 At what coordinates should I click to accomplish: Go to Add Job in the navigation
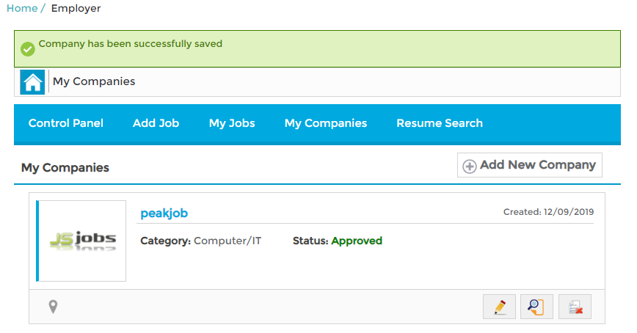coord(156,123)
